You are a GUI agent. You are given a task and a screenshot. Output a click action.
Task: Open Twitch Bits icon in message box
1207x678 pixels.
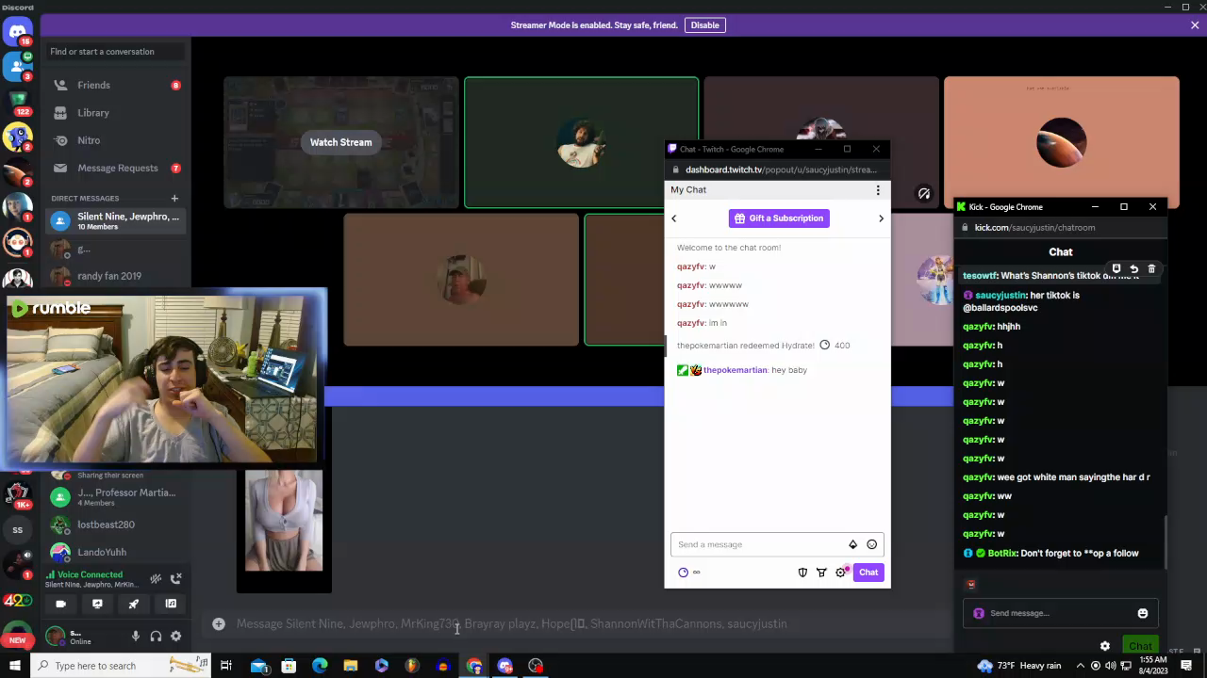pos(853,544)
